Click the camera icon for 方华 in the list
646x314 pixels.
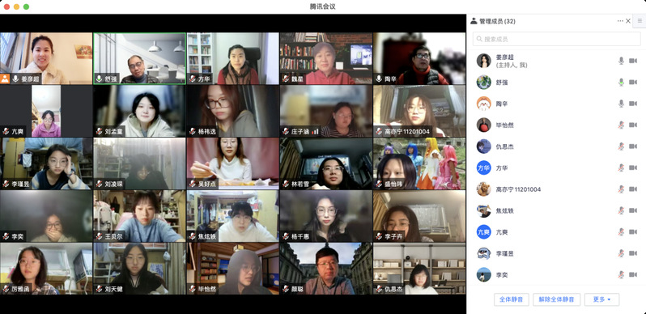click(633, 168)
